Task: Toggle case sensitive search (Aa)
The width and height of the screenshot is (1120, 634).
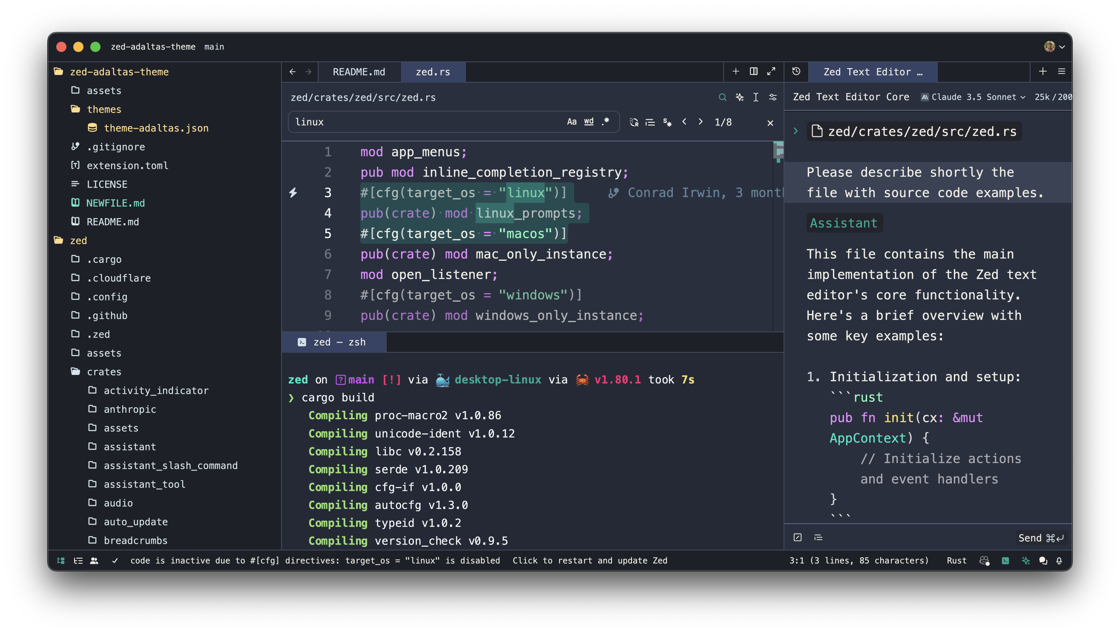Action: (x=572, y=122)
